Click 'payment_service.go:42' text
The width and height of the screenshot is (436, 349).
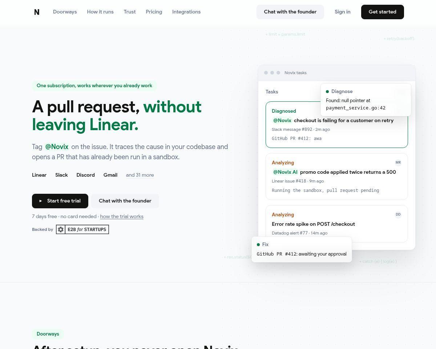(x=356, y=108)
